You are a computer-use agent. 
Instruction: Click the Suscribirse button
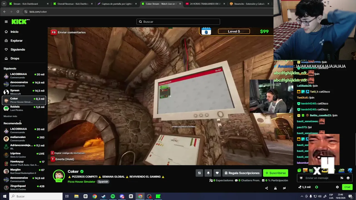276,173
